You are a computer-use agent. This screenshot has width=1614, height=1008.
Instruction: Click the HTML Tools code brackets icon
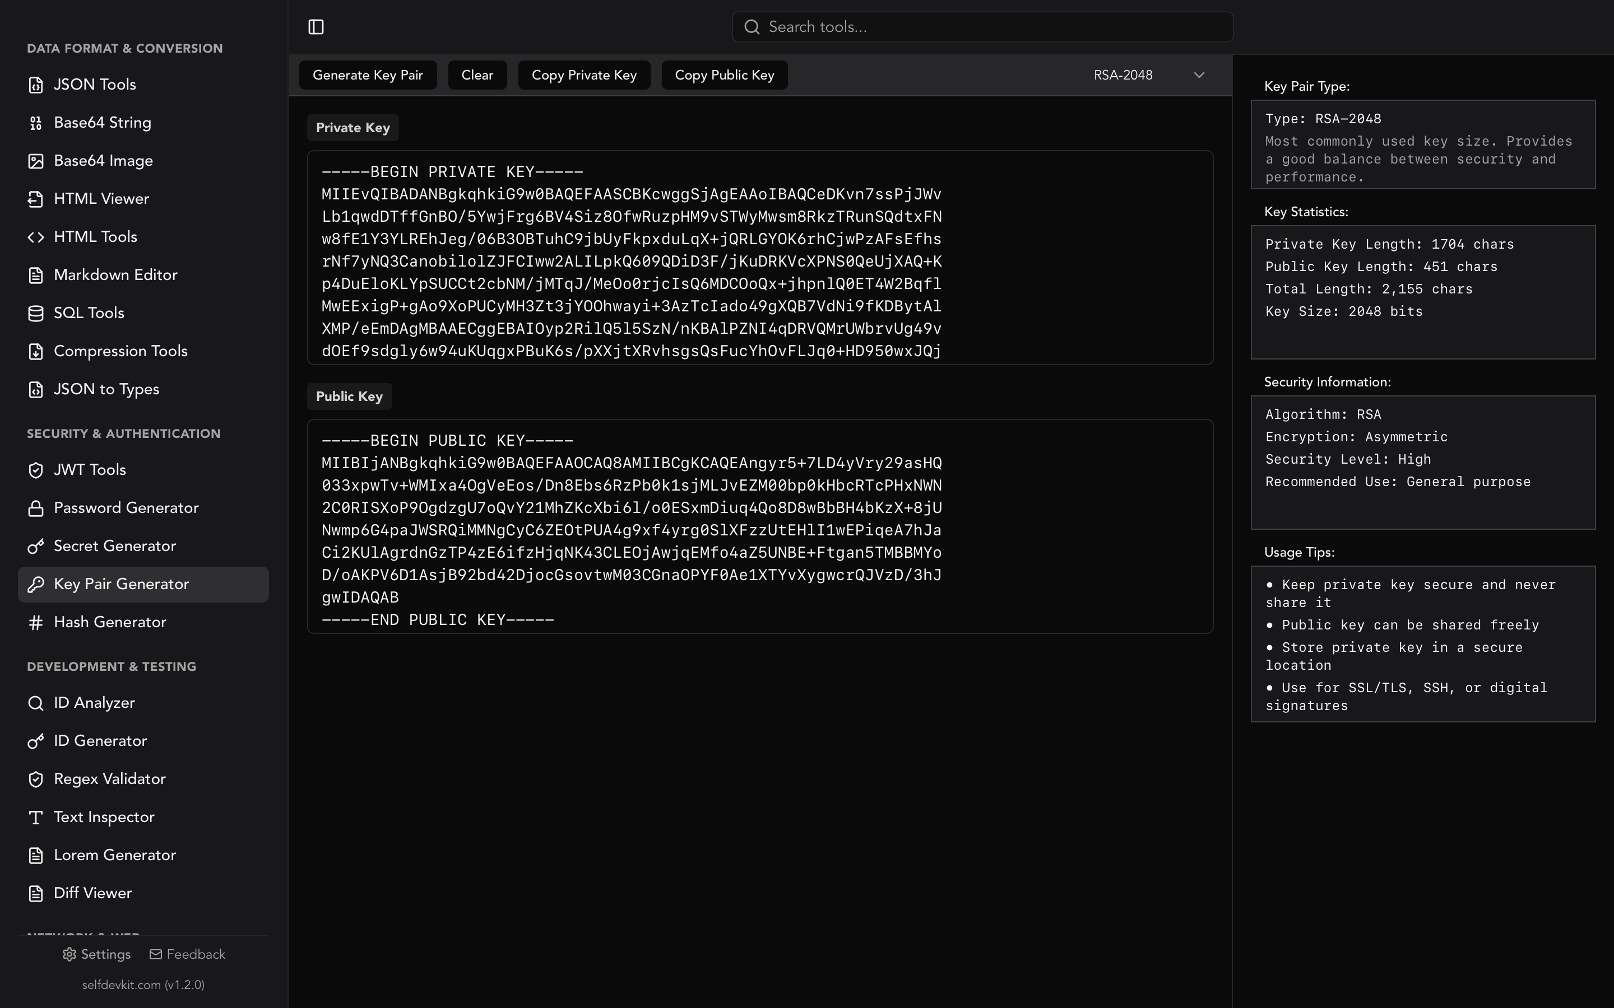(36, 237)
